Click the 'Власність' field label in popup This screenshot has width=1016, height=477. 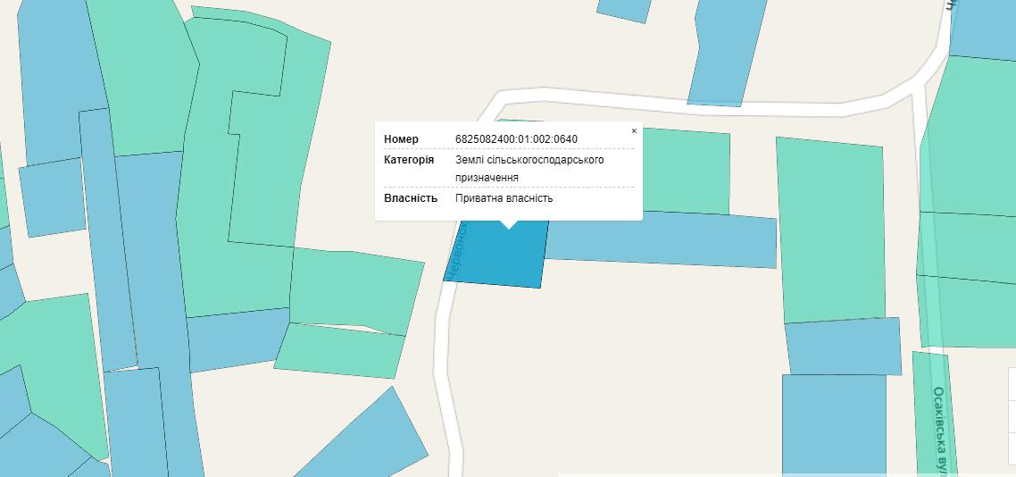[410, 198]
